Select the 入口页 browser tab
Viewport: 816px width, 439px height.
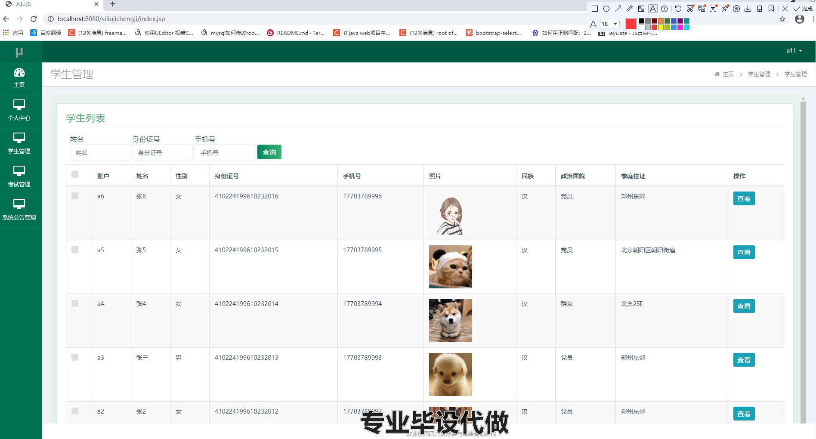[x=51, y=4]
